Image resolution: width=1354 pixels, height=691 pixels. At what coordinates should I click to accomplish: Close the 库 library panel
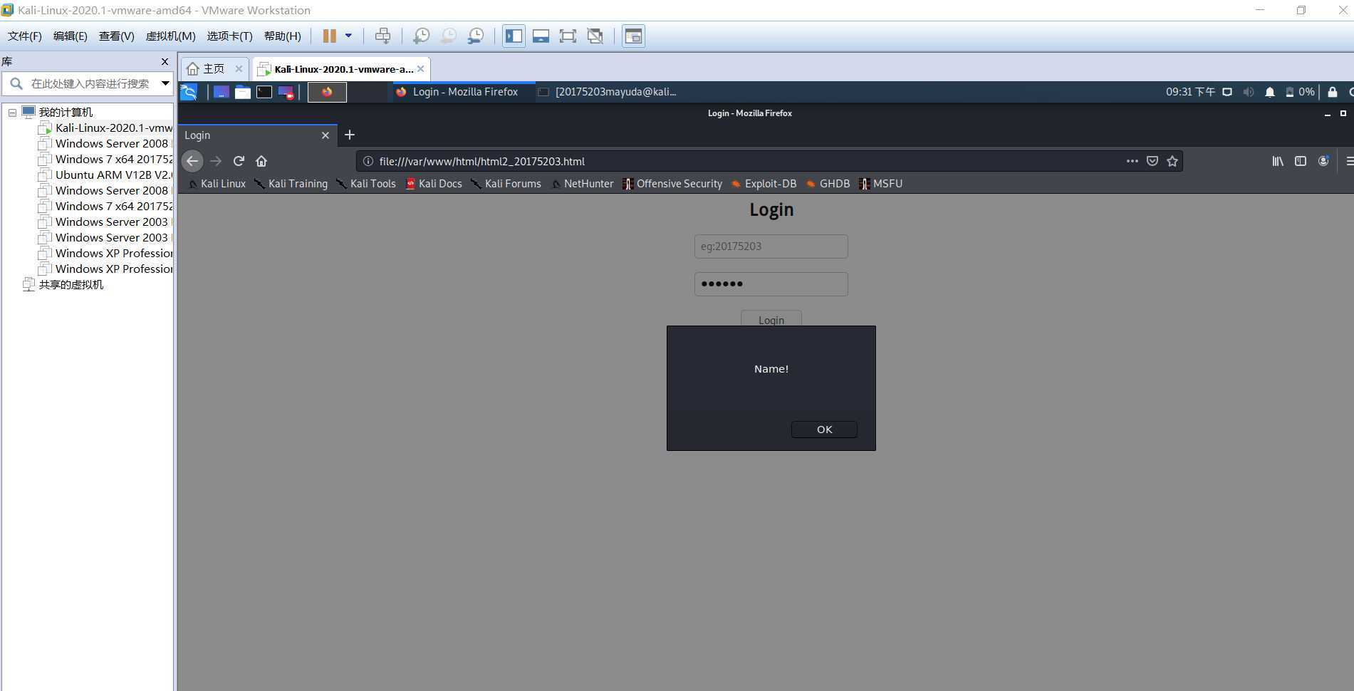coord(165,61)
